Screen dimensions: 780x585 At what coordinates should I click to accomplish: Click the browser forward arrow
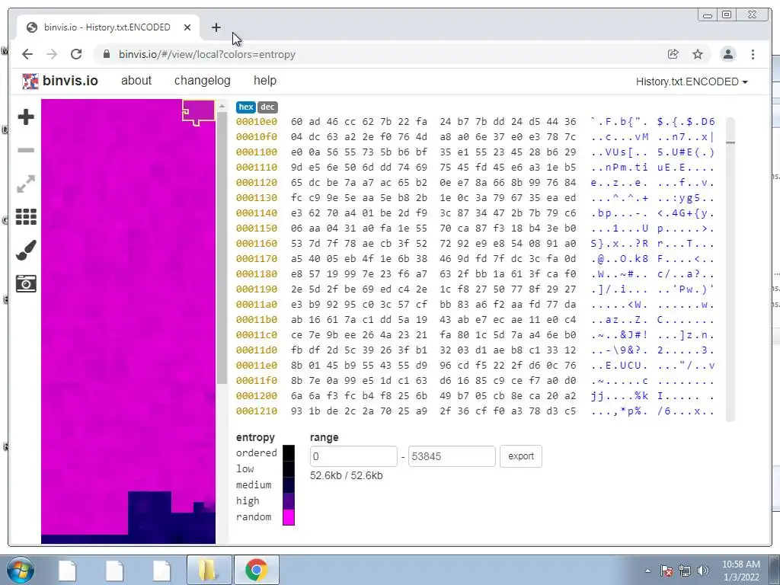(x=52, y=54)
